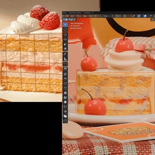Open the pivot point dropdown
This screenshot has width=155, height=155.
pos(113,16)
